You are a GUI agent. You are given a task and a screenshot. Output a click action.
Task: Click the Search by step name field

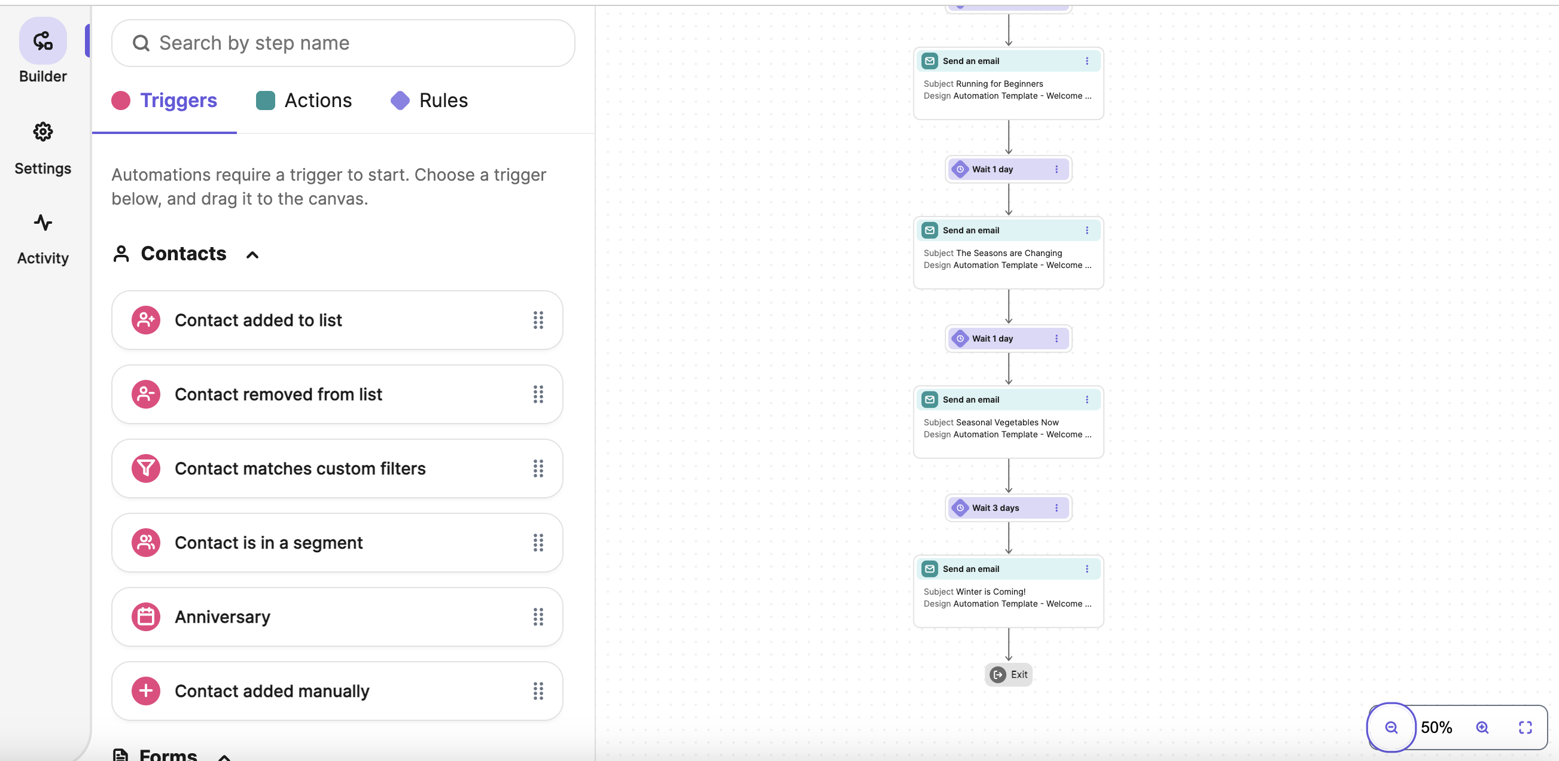tap(343, 43)
